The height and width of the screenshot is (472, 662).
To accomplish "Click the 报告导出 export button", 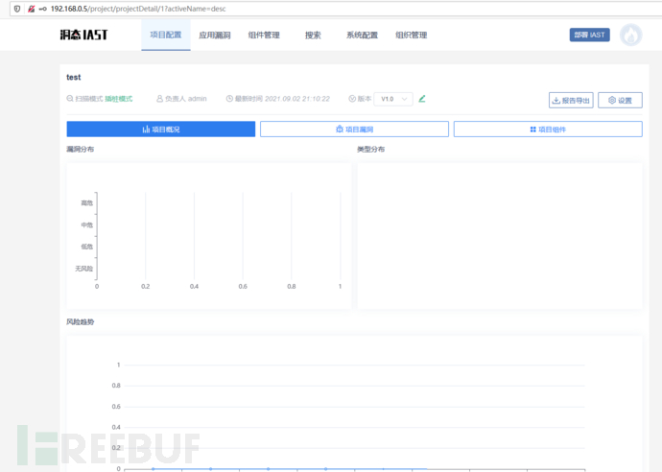I will click(570, 100).
